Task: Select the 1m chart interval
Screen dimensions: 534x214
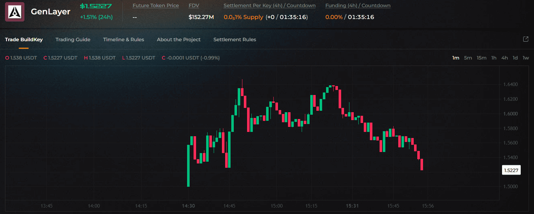Action: tap(456, 58)
